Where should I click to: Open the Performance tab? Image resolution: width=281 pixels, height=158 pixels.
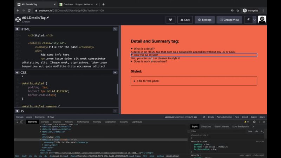pos(83,122)
